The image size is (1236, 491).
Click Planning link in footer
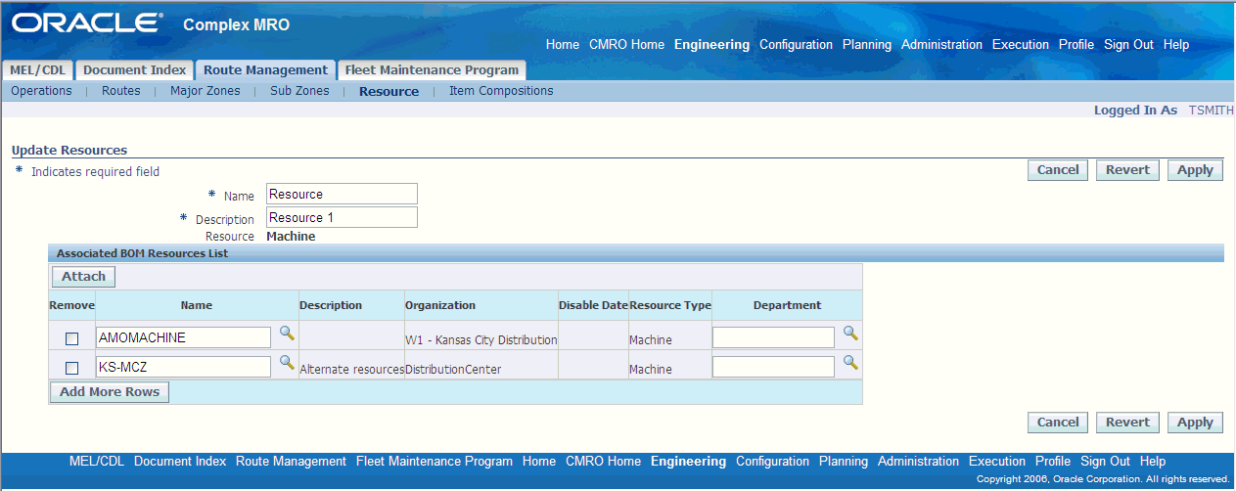click(x=844, y=462)
